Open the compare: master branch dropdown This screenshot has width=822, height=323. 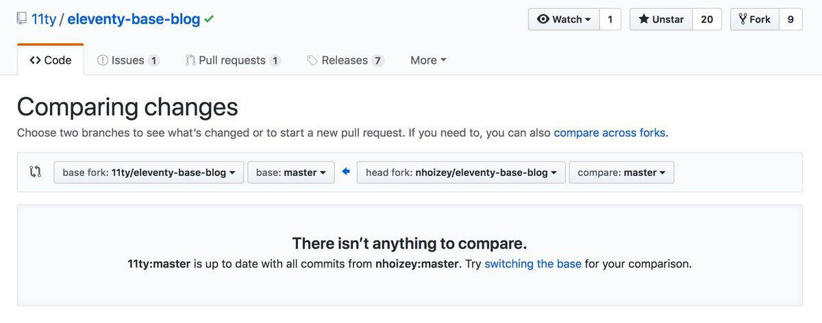[x=621, y=172]
